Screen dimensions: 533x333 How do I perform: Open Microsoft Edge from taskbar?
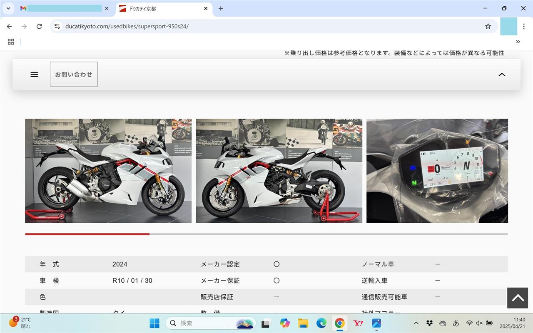[x=321, y=323]
